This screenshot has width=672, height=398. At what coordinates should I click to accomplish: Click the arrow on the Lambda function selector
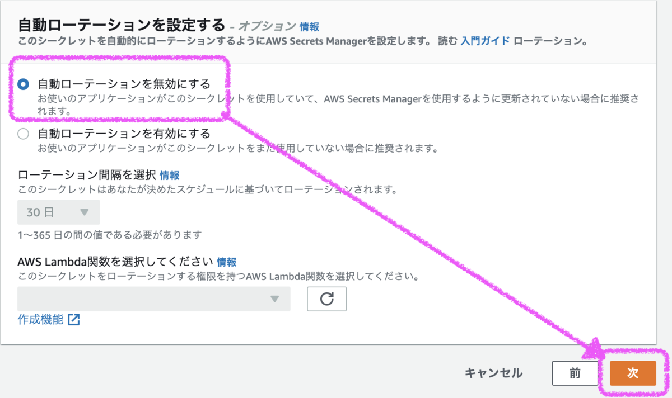pos(274,299)
